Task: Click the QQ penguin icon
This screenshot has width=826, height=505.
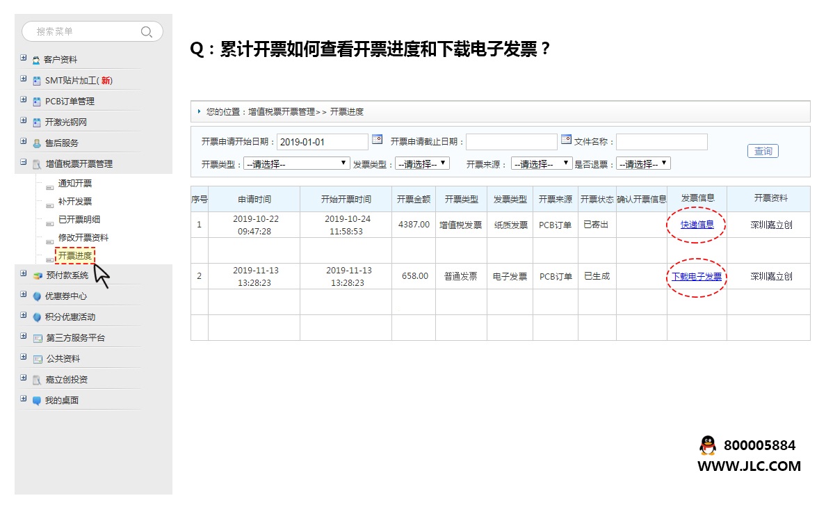Action: (707, 445)
